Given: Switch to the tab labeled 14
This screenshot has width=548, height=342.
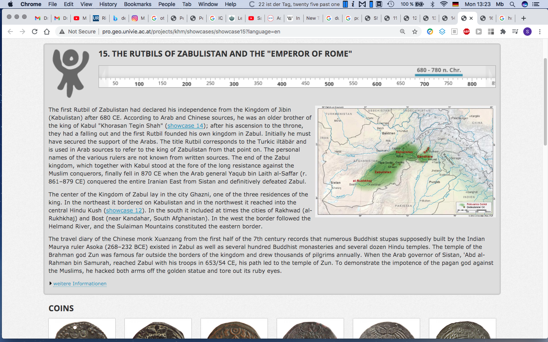Looking at the screenshot, I should pos(449,18).
